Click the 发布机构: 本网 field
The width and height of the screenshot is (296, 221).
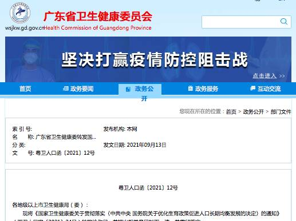coord(120,129)
